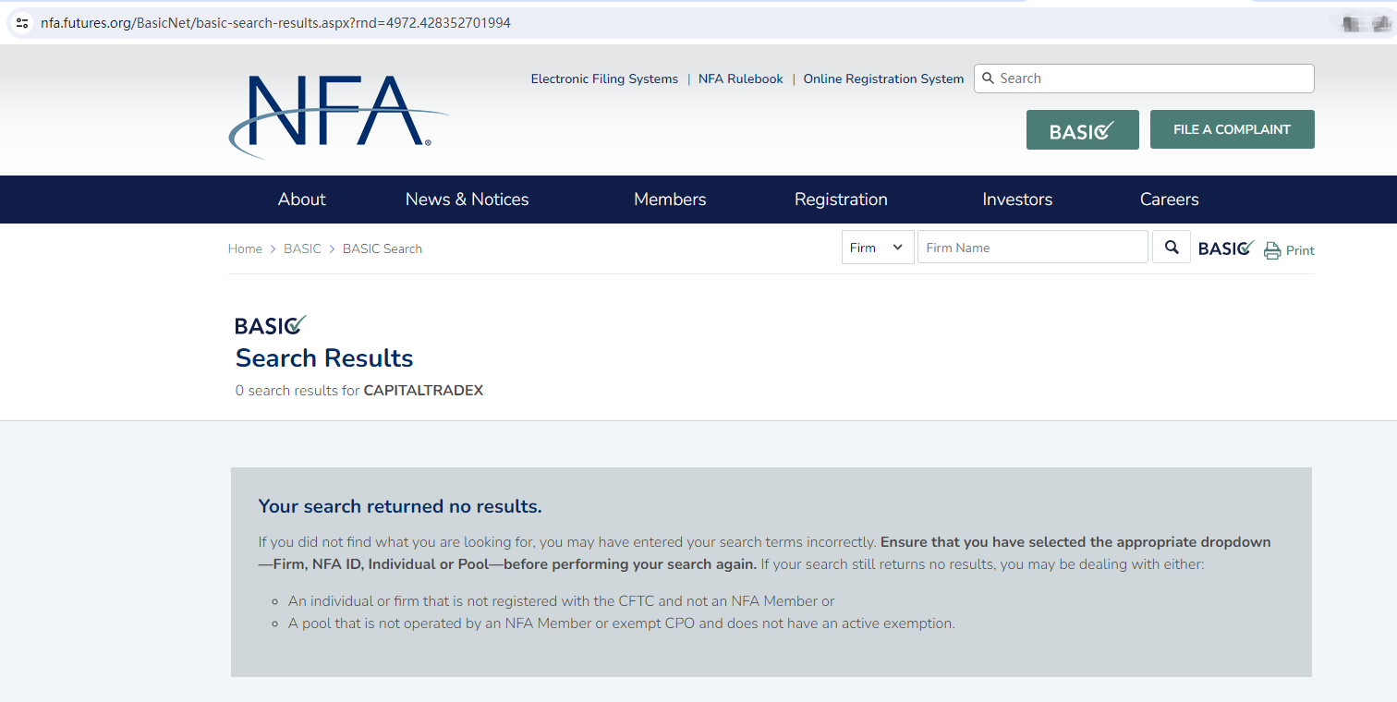The height and width of the screenshot is (702, 1397).
Task: Open site info icon in address bar
Action: pyautogui.click(x=22, y=23)
